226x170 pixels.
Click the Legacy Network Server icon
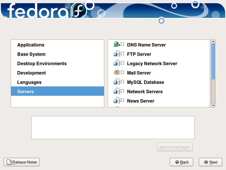coord(117,63)
